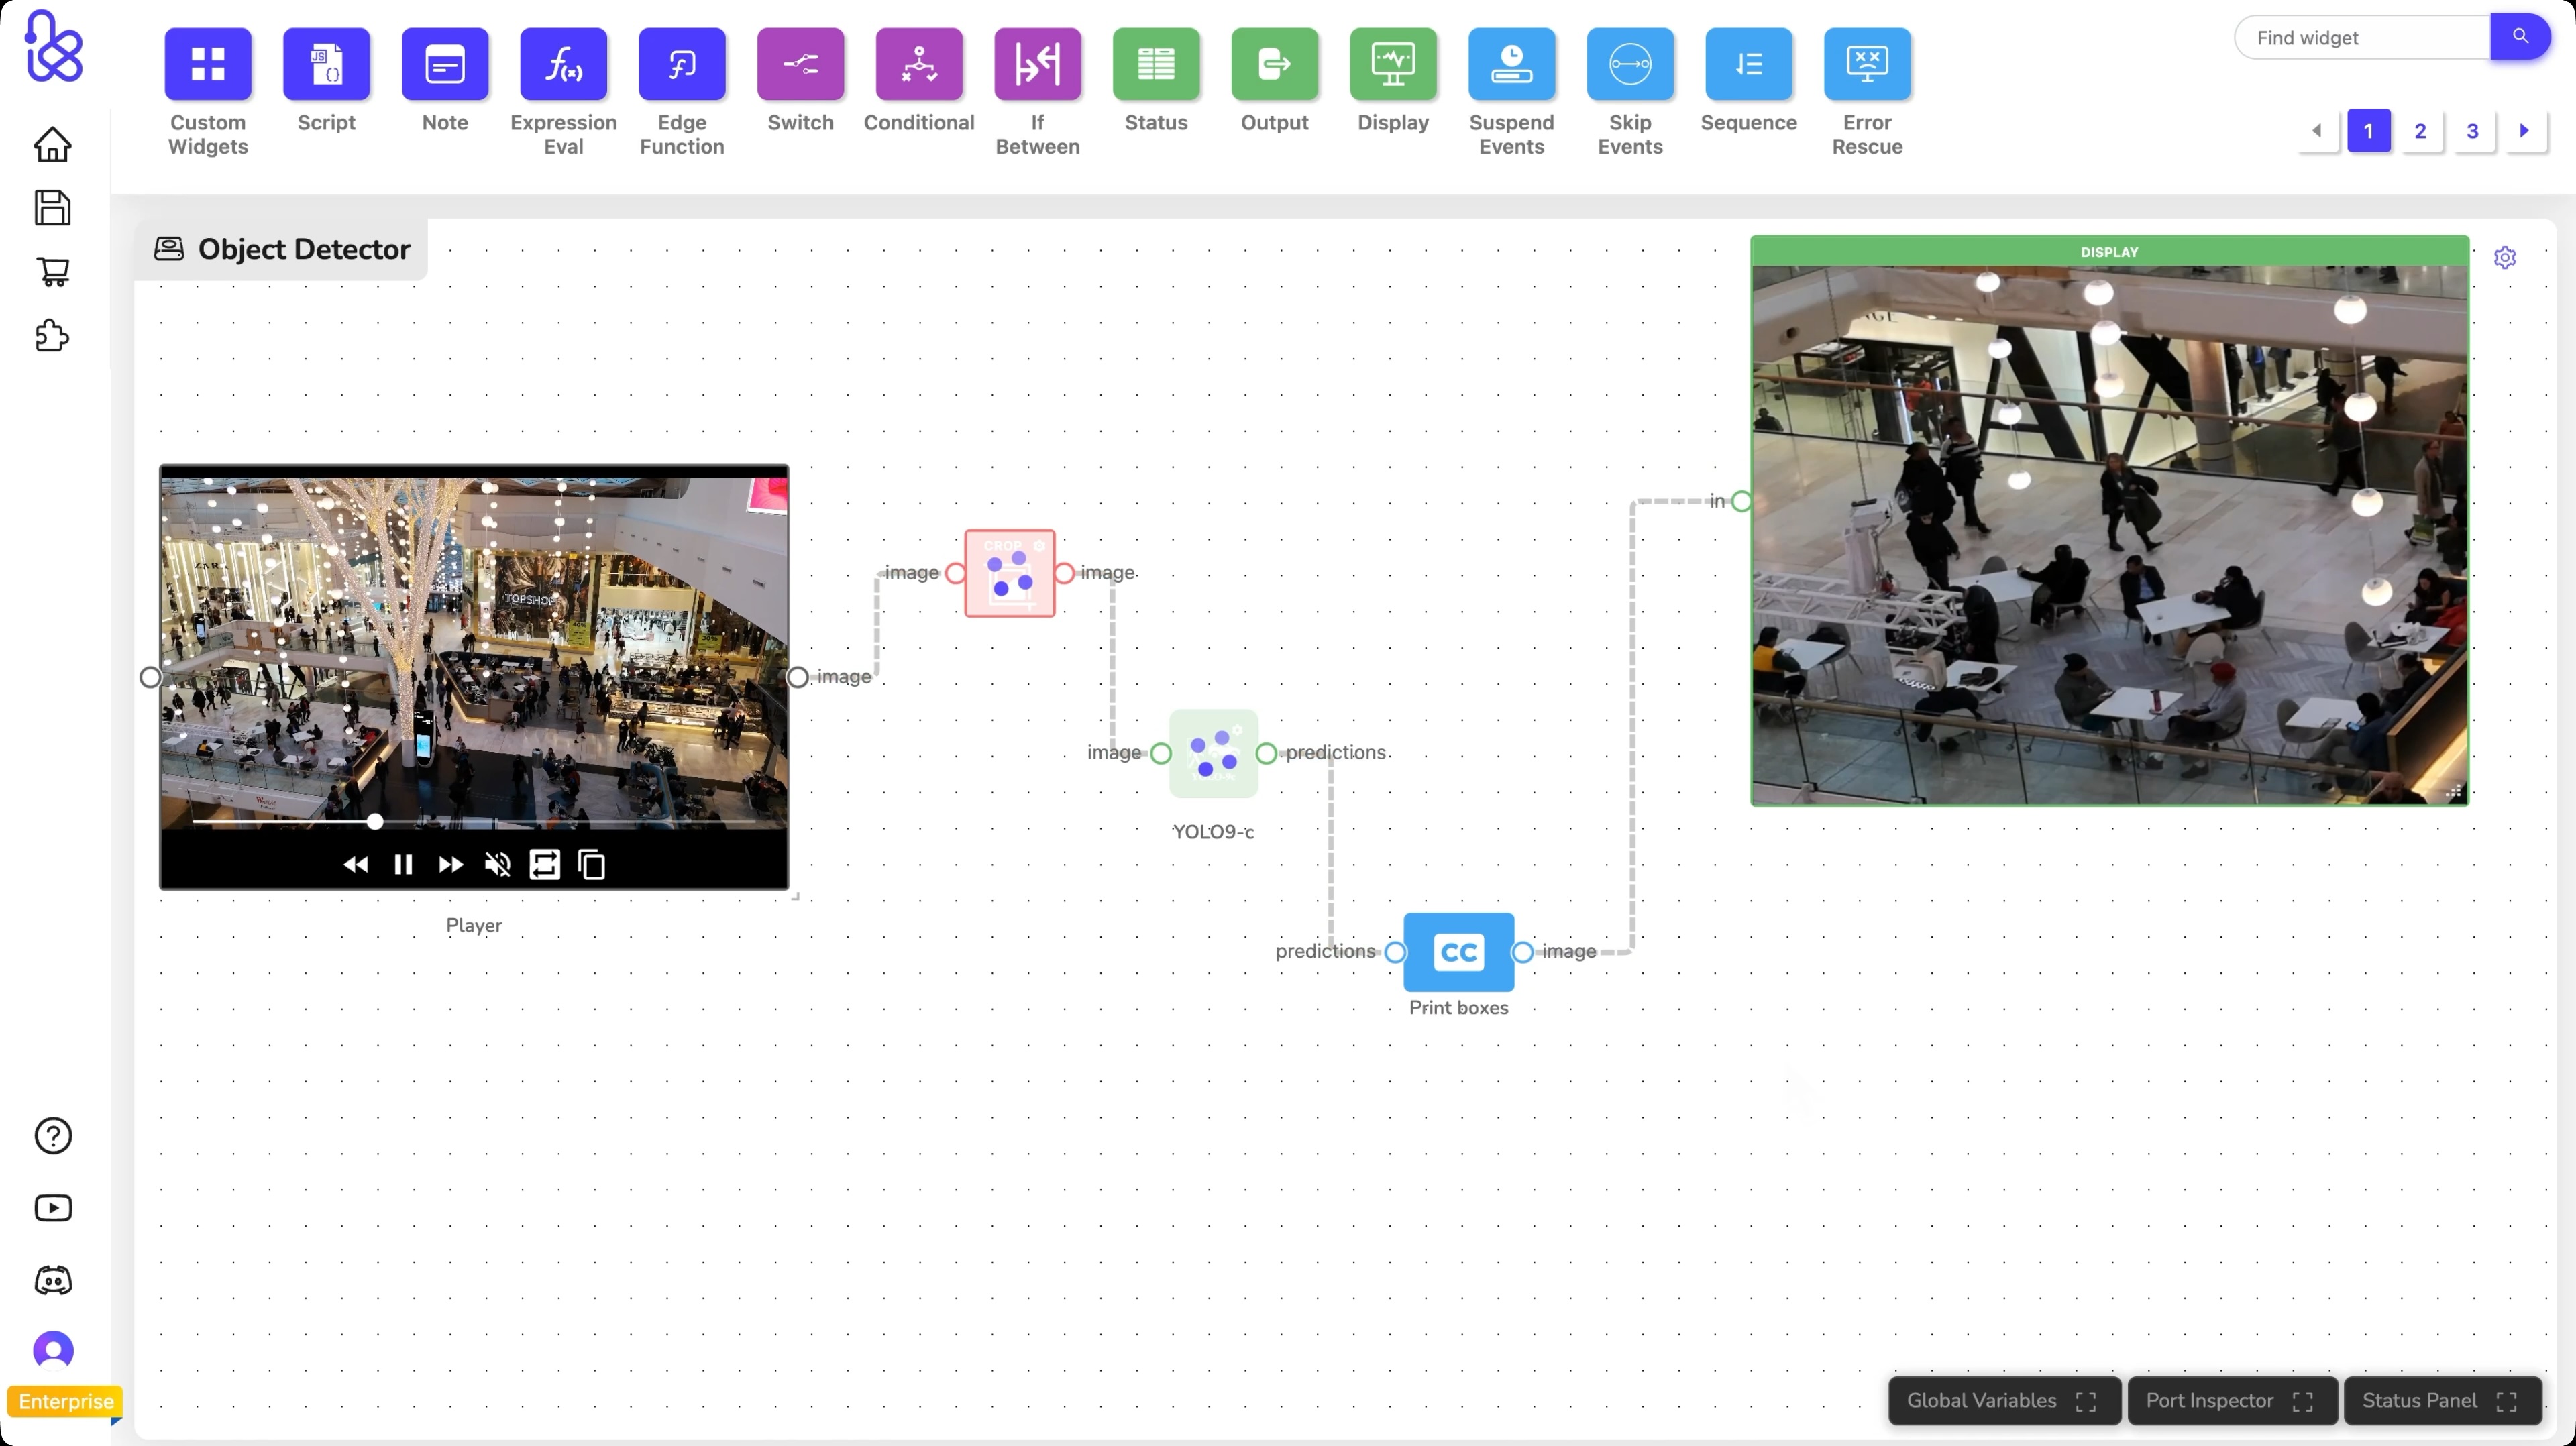Select the Conditional widget icon
Image resolution: width=2576 pixels, height=1446 pixels.
pos(918,65)
